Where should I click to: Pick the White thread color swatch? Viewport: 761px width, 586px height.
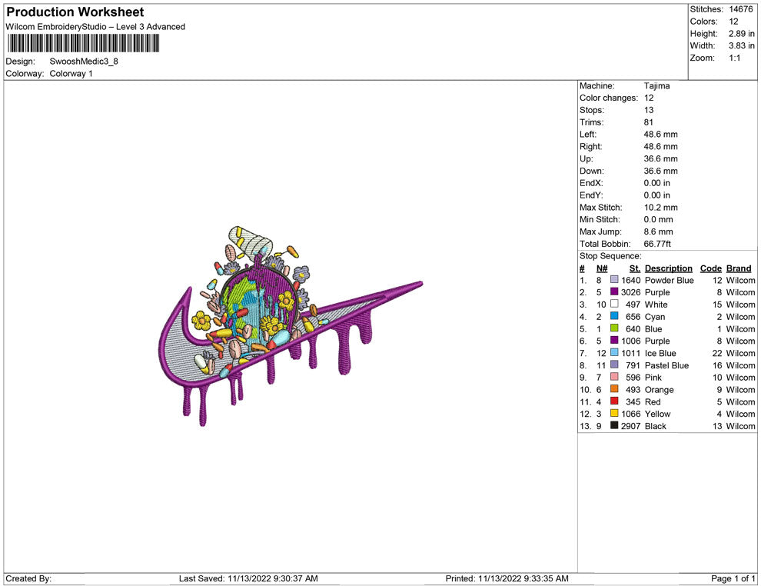614,304
